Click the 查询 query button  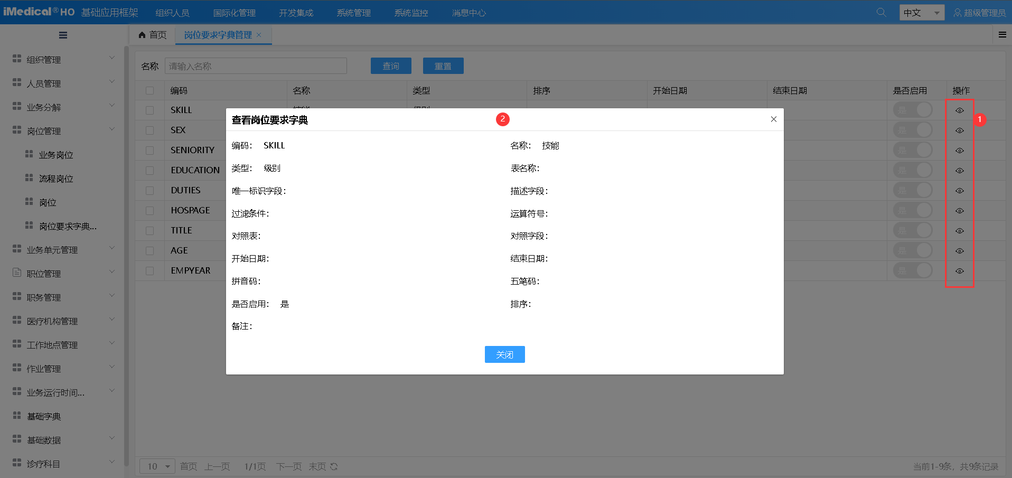(391, 65)
